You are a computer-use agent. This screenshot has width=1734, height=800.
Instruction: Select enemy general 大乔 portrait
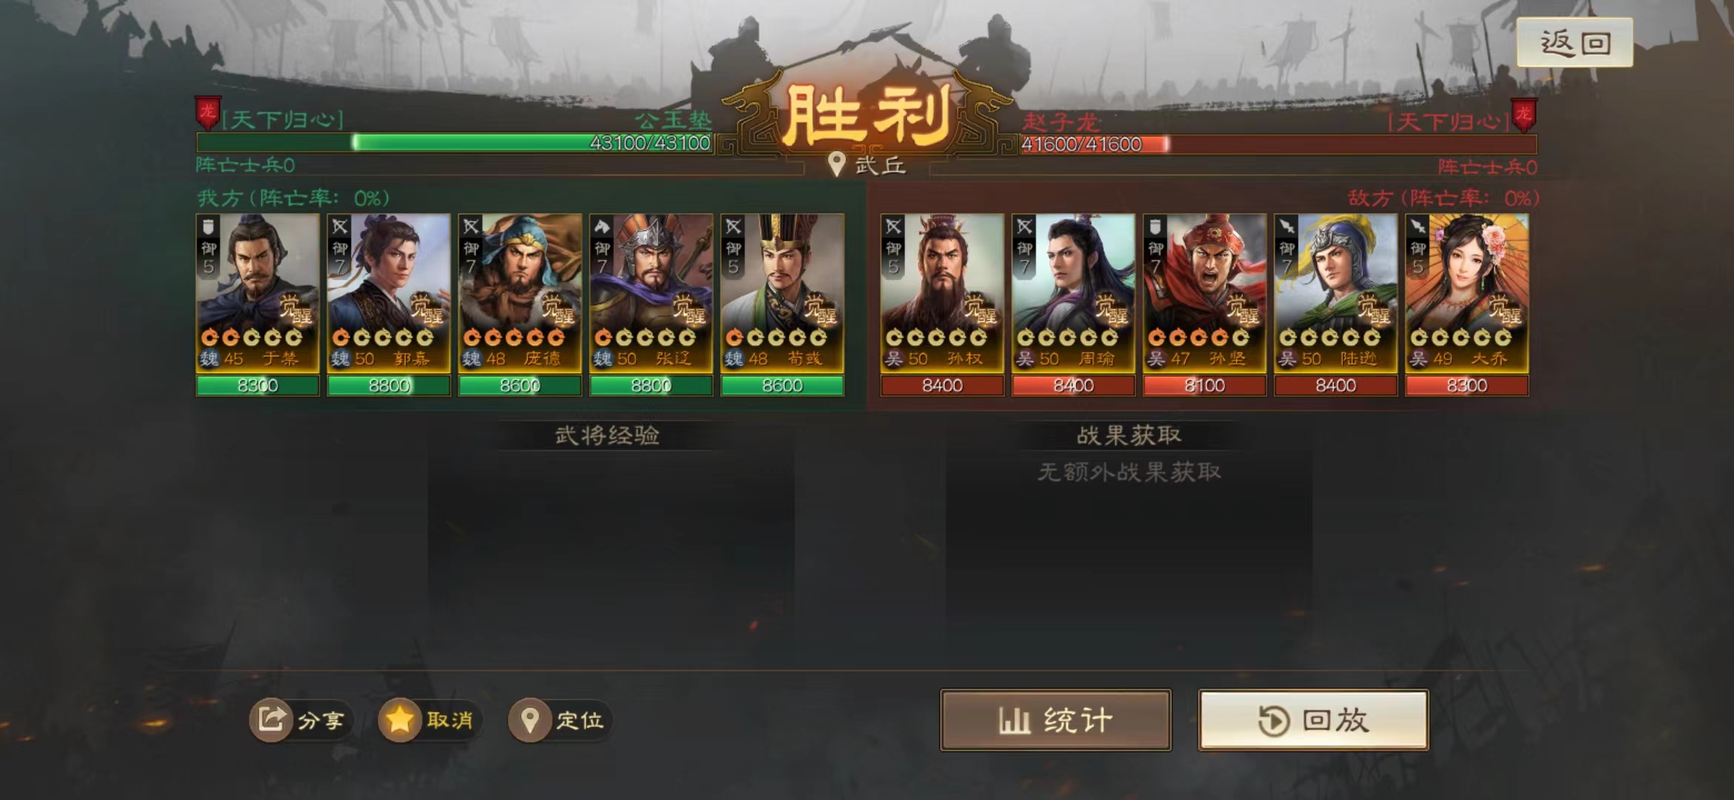coord(1466,293)
